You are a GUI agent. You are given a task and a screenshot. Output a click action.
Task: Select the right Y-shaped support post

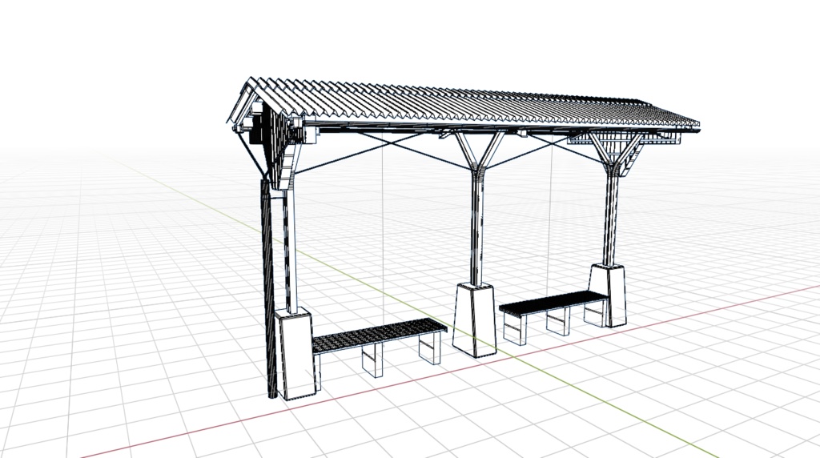tap(612, 199)
